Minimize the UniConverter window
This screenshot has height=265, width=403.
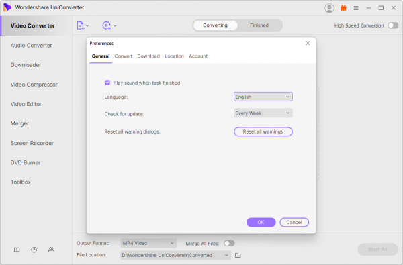coord(369,8)
